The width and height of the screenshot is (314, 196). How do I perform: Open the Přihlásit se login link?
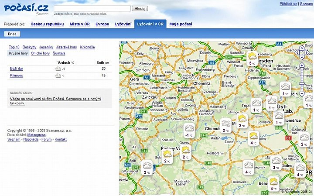tap(288, 4)
